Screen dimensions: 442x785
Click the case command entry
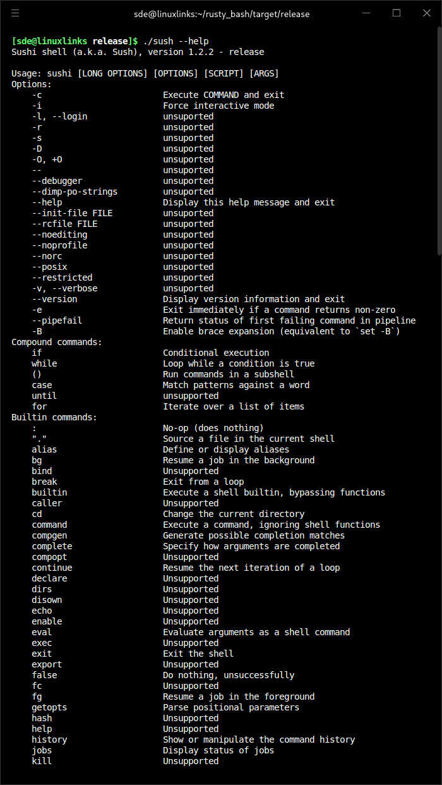pos(42,384)
